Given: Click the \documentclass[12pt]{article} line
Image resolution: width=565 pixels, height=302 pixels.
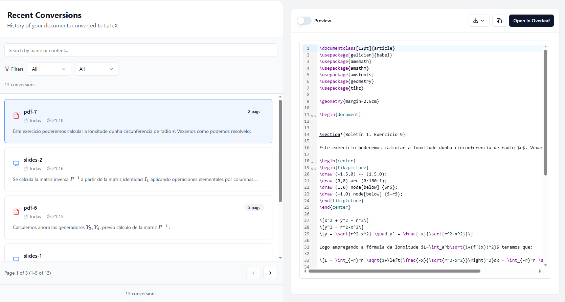Looking at the screenshot, I should 357,48.
